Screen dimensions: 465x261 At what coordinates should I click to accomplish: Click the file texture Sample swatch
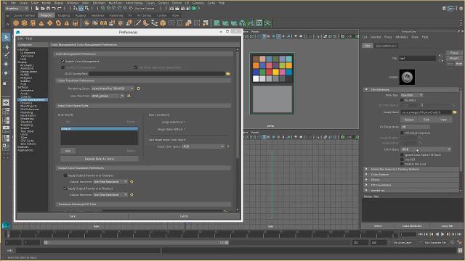coord(407,77)
